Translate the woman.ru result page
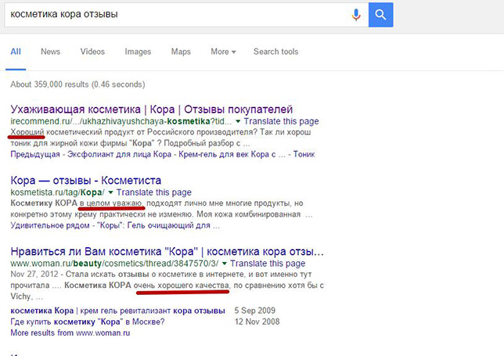 (x=268, y=264)
